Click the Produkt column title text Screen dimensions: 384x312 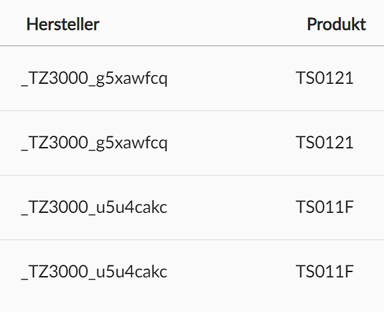tap(337, 24)
